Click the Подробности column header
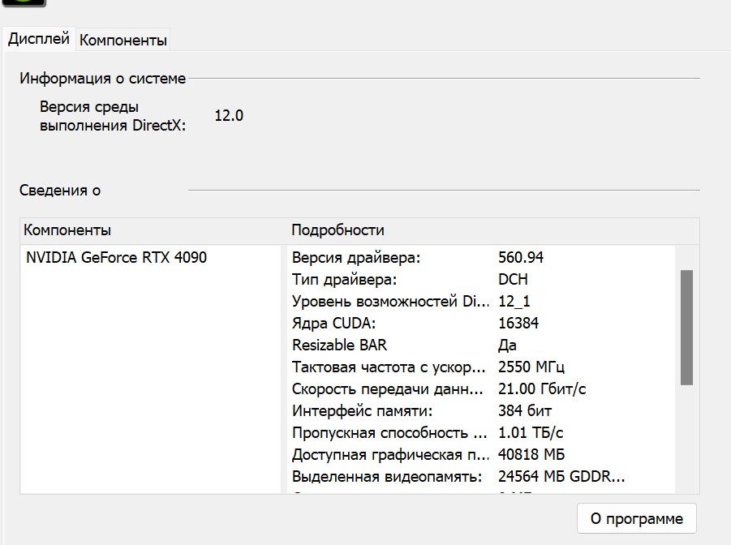The image size is (731, 545). (x=338, y=230)
